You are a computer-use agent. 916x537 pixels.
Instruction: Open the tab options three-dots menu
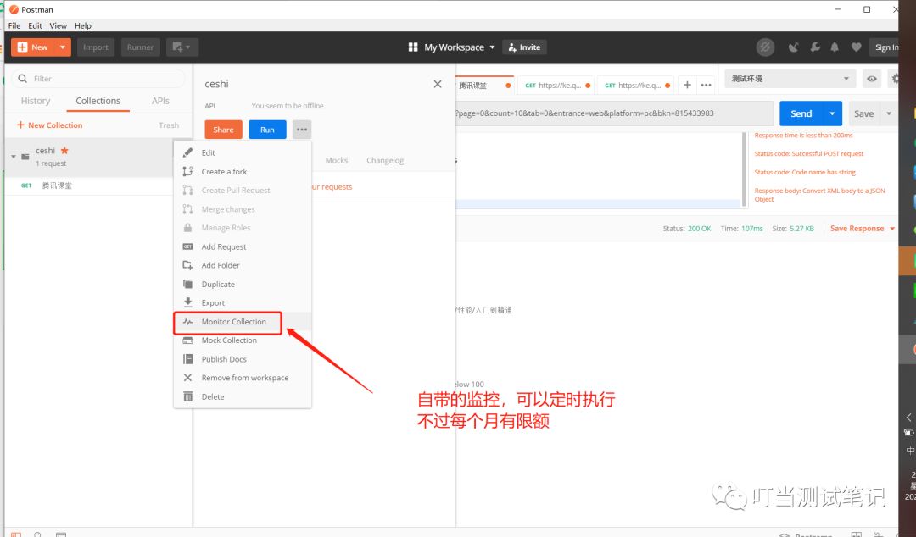point(707,86)
